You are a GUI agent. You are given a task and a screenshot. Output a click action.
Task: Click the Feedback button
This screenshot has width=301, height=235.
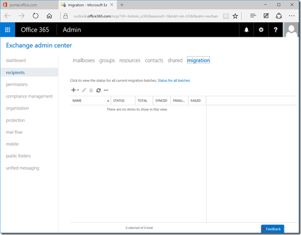pos(272,229)
